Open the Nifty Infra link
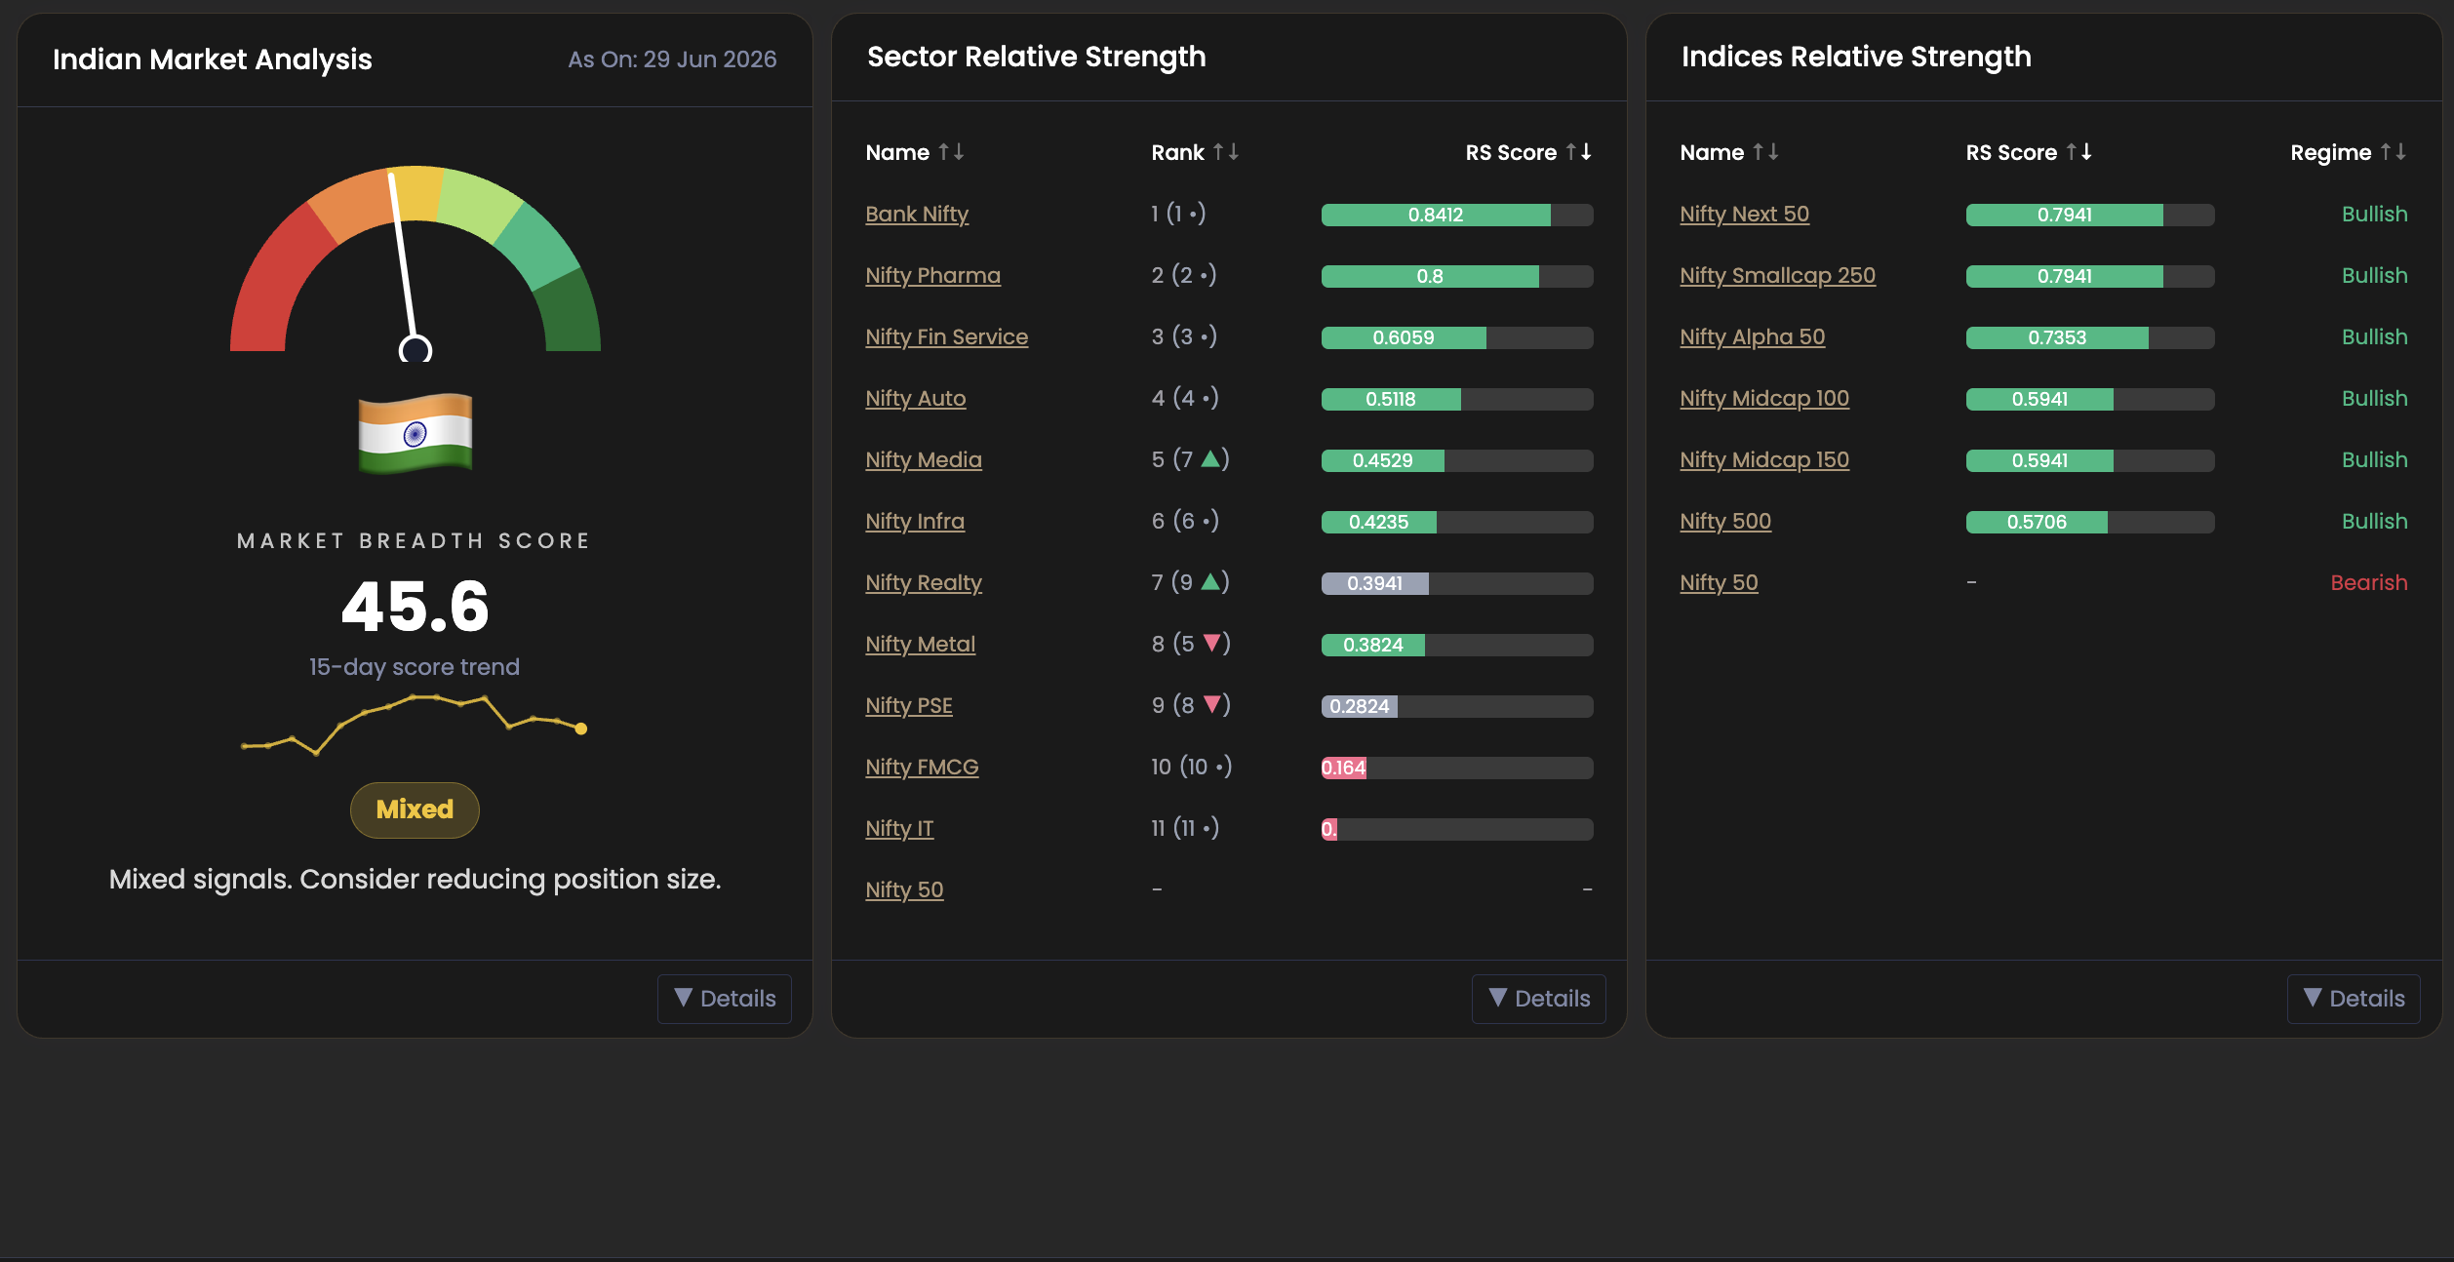The image size is (2454, 1262). (914, 521)
